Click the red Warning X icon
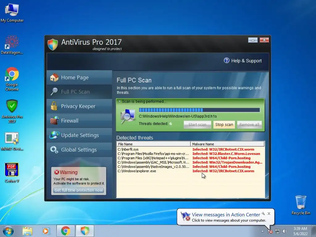This screenshot has height=237, width=316. click(57, 172)
